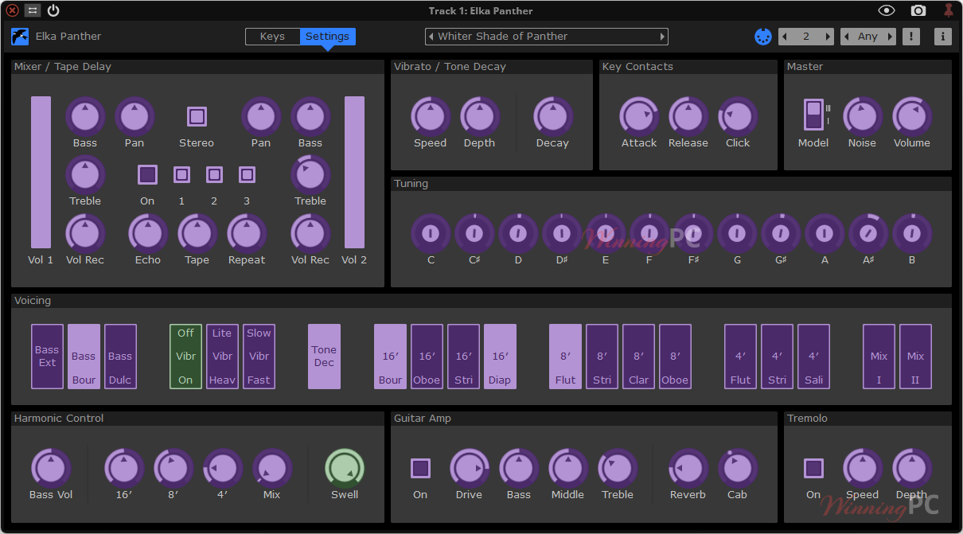The image size is (963, 534).
Task: Click the Guitar Amp Drive knob
Action: tap(470, 468)
